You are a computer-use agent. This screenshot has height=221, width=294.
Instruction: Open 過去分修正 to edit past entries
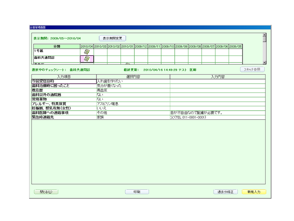(226, 192)
